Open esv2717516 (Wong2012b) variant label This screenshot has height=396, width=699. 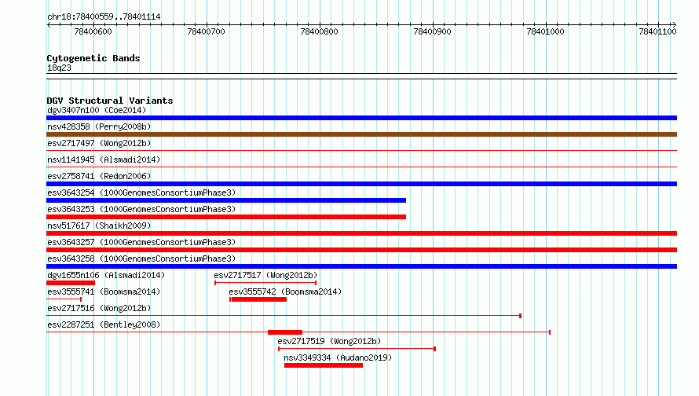pos(99,308)
